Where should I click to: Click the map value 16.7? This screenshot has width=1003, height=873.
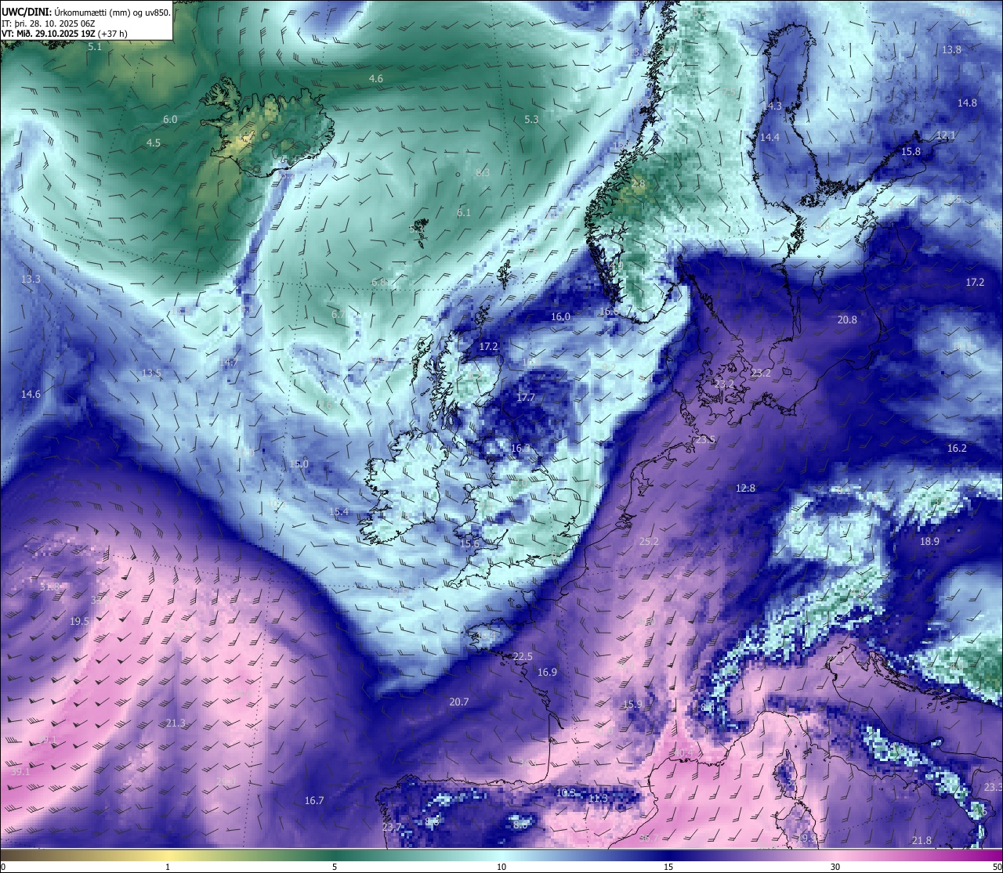coord(314,801)
